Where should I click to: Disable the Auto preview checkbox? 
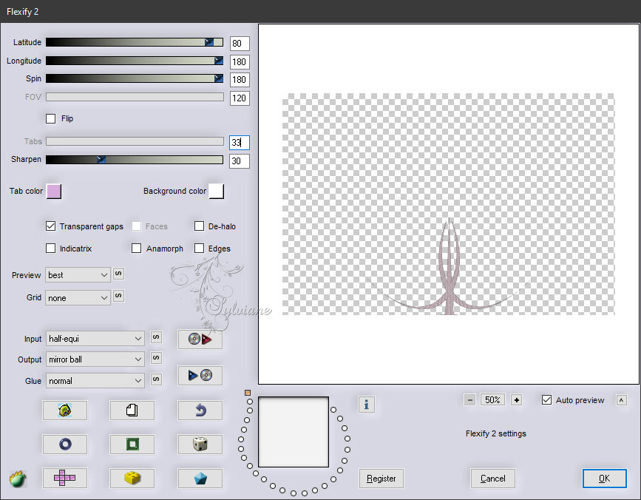tap(546, 400)
